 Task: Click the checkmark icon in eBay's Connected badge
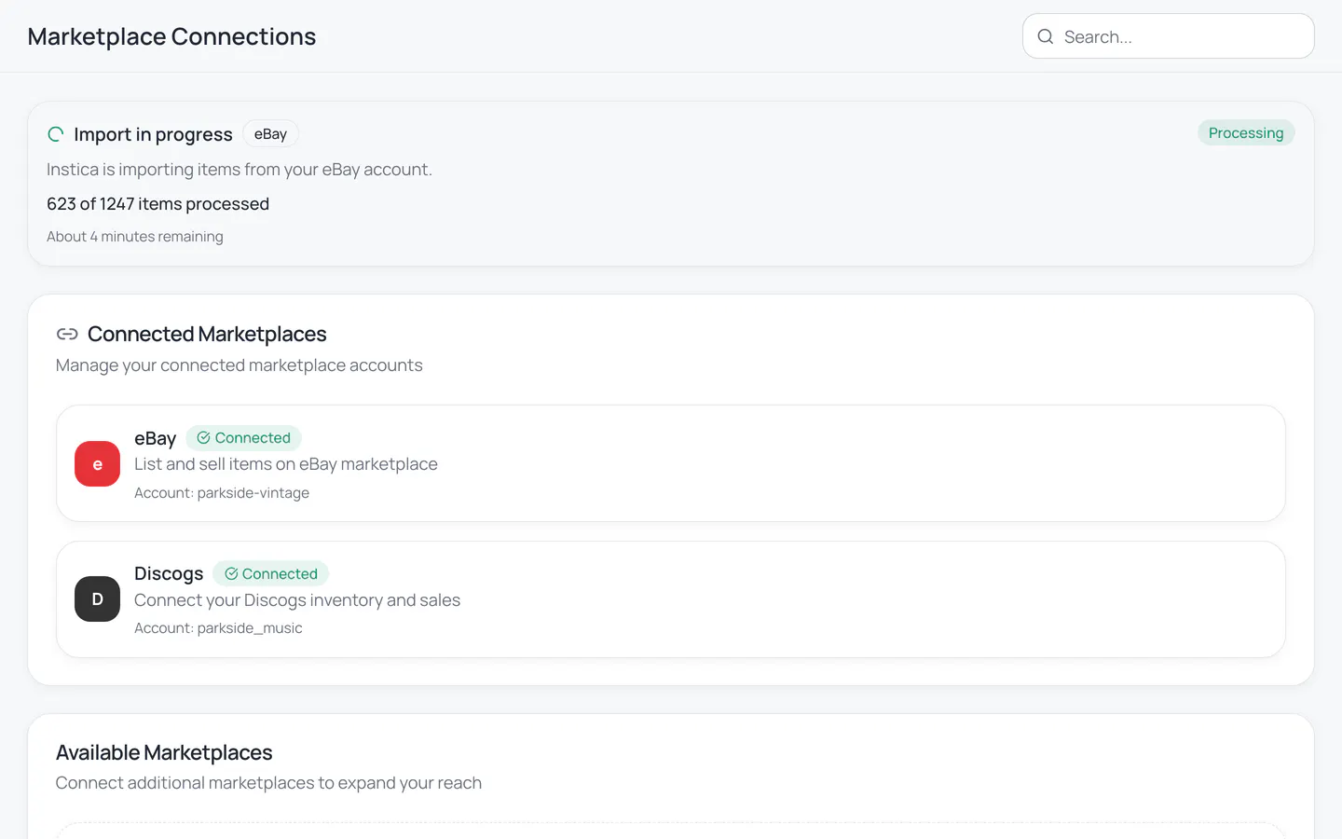[203, 438]
